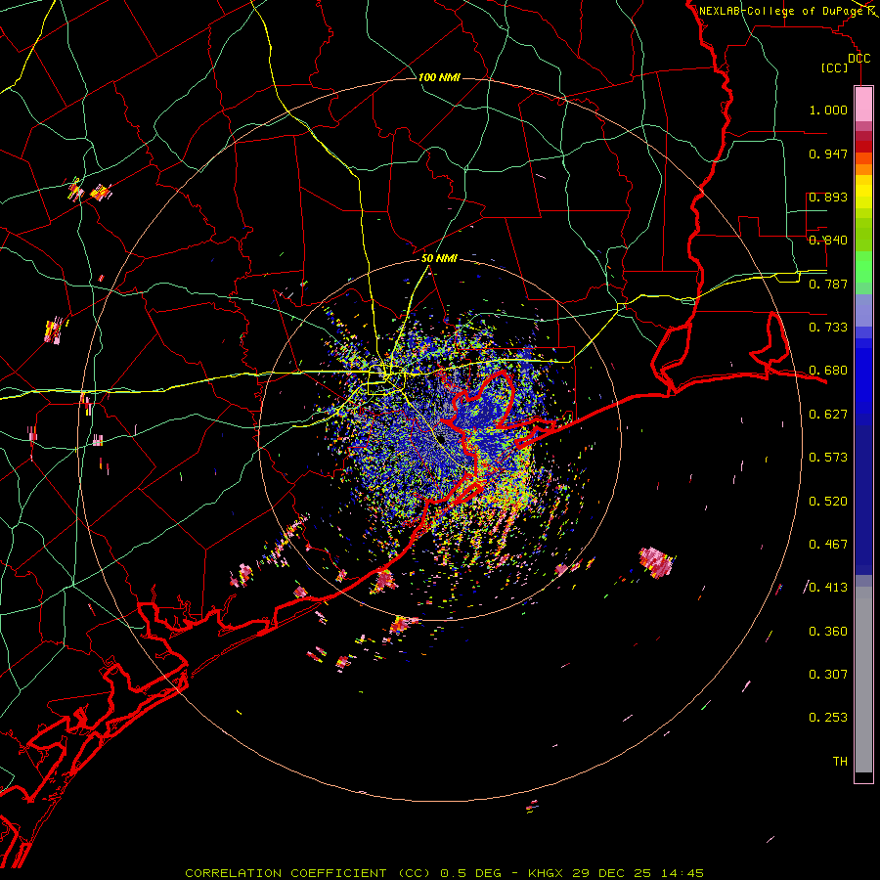Screen dimensions: 880x880
Task: Click the [CC] units label
Action: (835, 67)
